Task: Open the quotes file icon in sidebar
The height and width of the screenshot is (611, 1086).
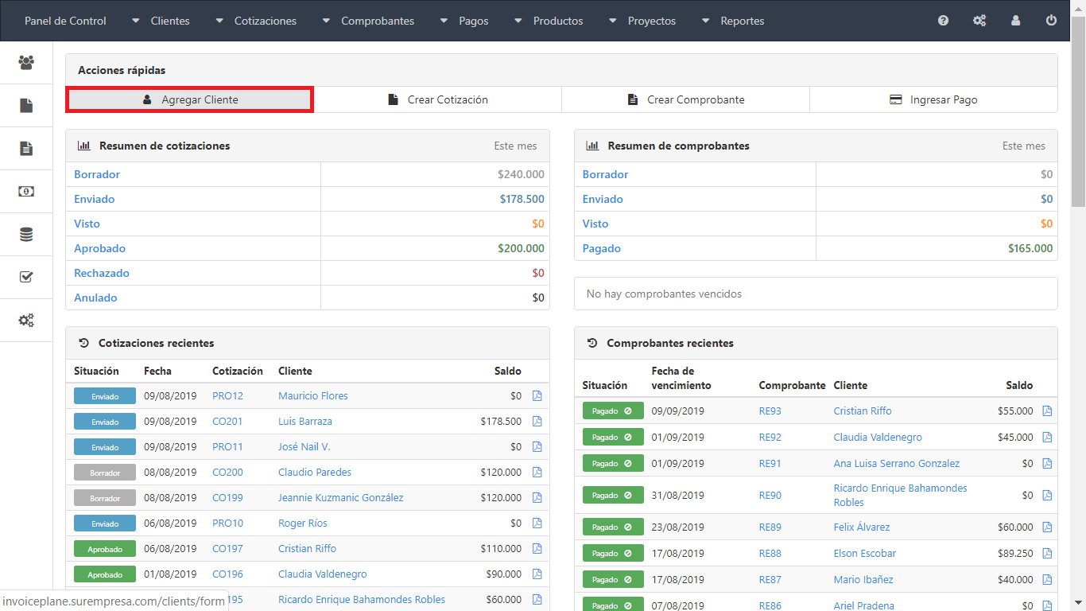Action: click(26, 106)
